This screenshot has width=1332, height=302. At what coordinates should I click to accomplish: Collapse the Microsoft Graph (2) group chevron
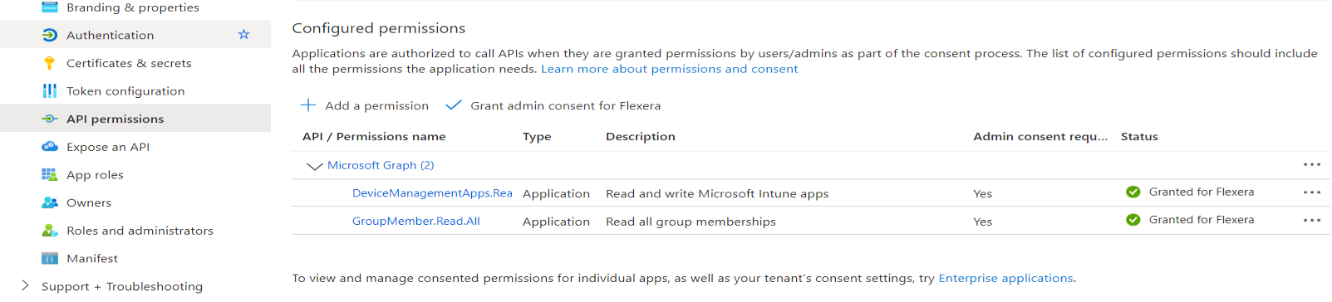(x=314, y=166)
